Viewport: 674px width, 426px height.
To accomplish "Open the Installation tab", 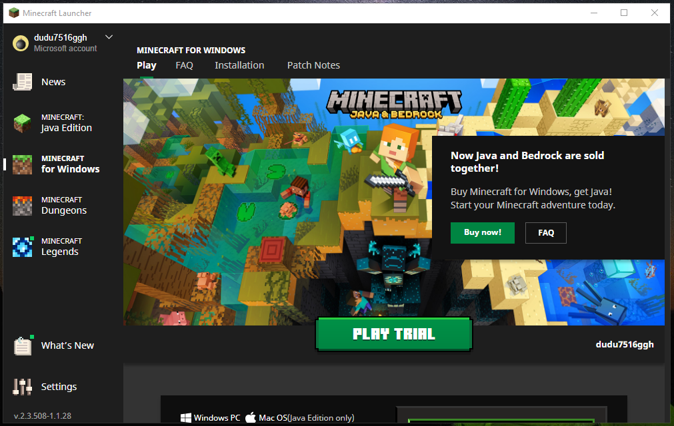I will 239,65.
